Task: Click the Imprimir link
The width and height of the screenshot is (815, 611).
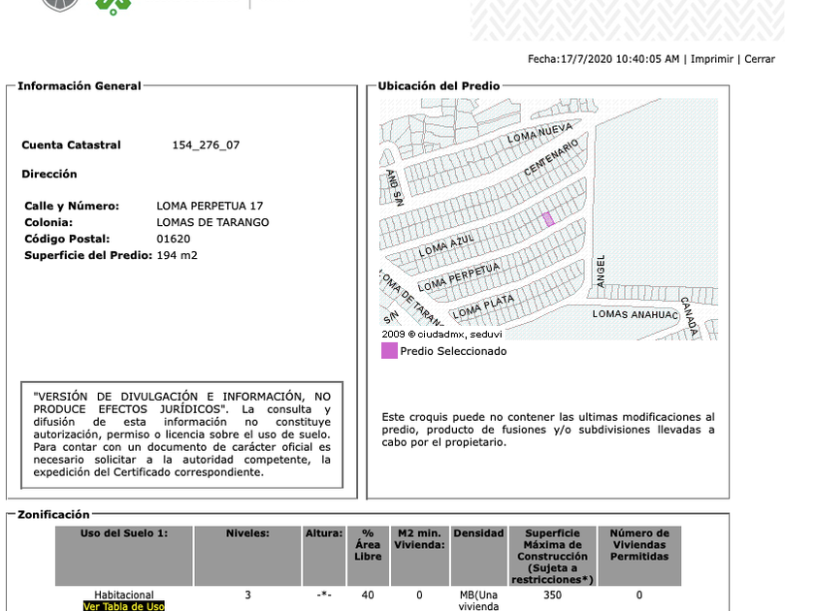Action: click(x=711, y=59)
